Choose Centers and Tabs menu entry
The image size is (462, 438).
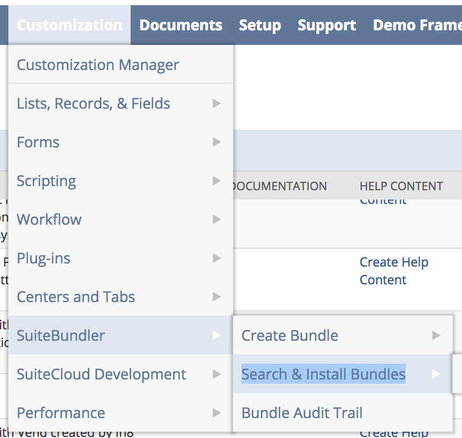76,297
